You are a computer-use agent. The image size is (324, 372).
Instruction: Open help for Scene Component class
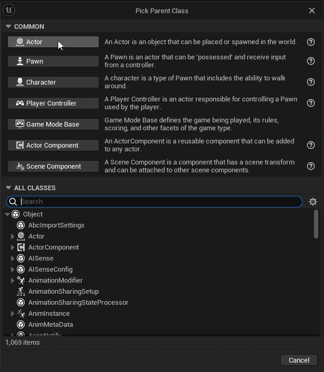311,166
